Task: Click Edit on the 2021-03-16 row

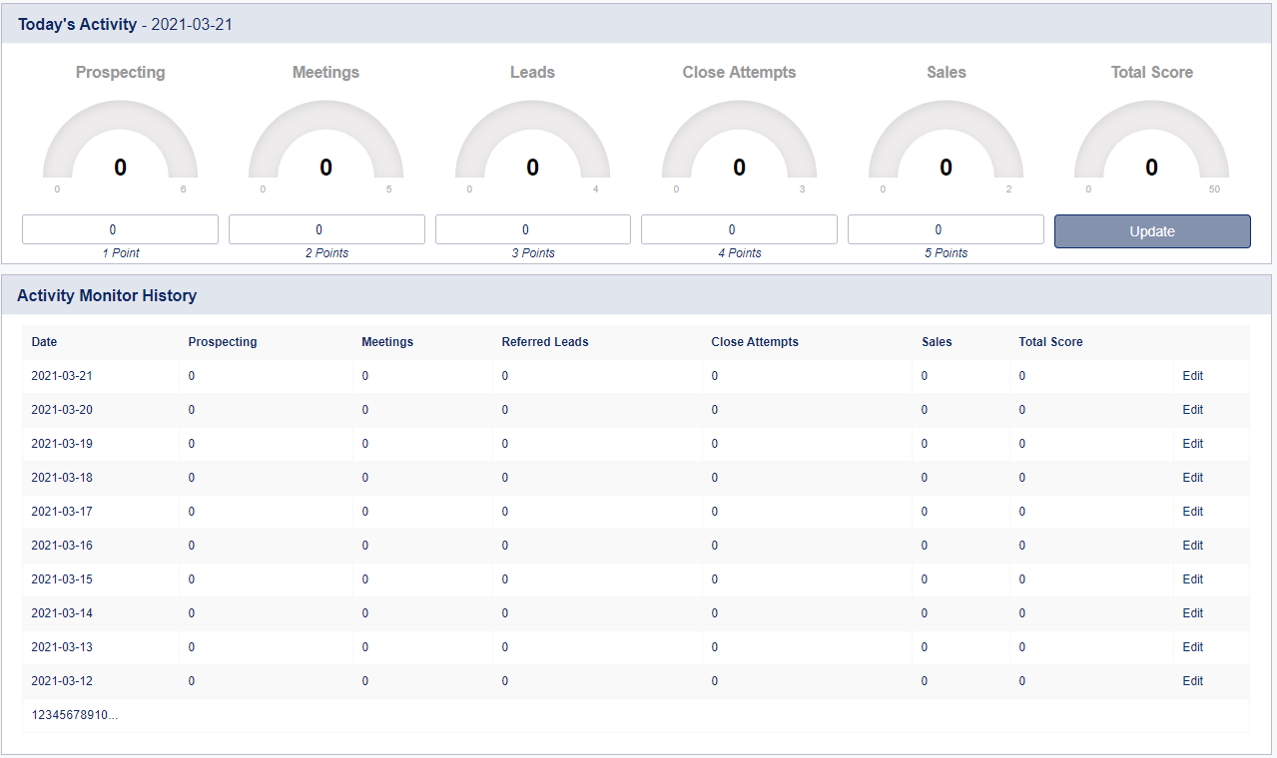Action: (x=1192, y=546)
